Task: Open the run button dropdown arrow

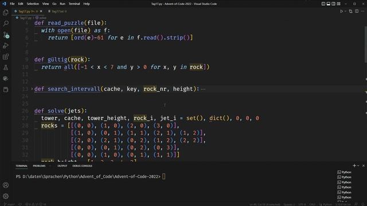Action: (345, 11)
